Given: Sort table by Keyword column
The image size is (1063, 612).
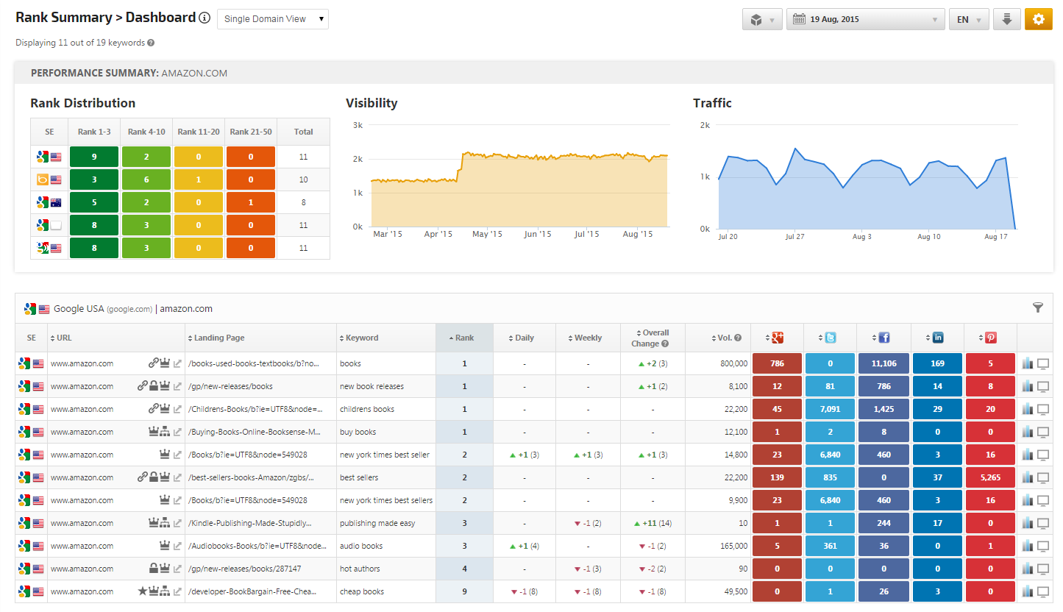Looking at the screenshot, I should pyautogui.click(x=361, y=338).
